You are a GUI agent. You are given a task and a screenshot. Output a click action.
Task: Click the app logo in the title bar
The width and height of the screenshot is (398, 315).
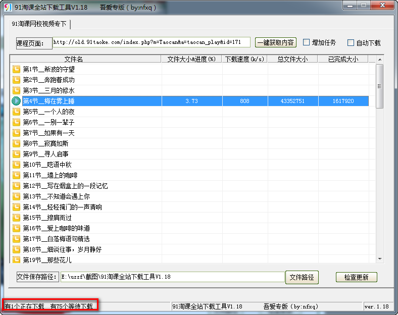click(8, 7)
